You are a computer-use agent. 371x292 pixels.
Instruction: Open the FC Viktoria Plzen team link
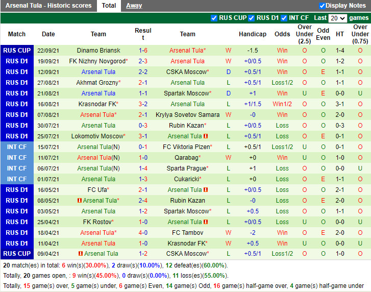187,147
